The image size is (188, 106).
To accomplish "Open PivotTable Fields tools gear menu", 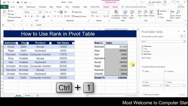I will tap(183, 37).
